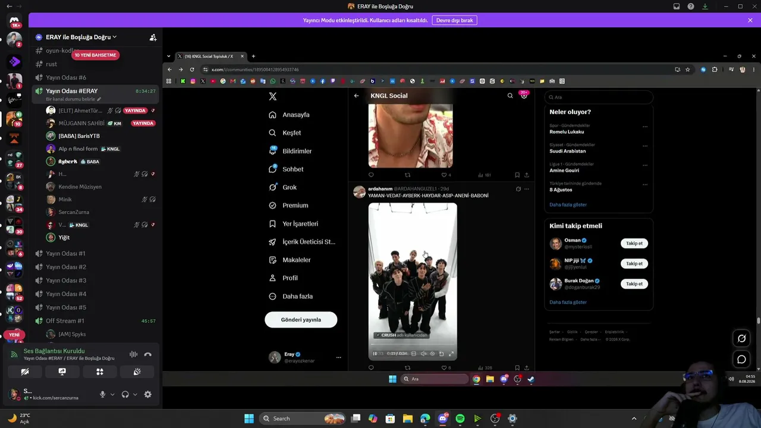Click the X logo in sidebar
Viewport: 761px width, 428px height.
pyautogui.click(x=272, y=96)
